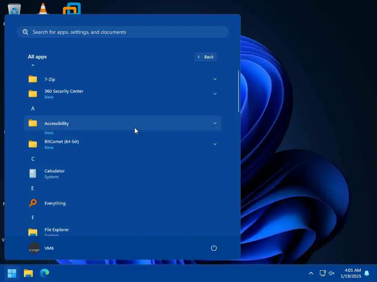Viewport: 377px width, 282px height.
Task: Click the letter A section header
Action: click(33, 108)
